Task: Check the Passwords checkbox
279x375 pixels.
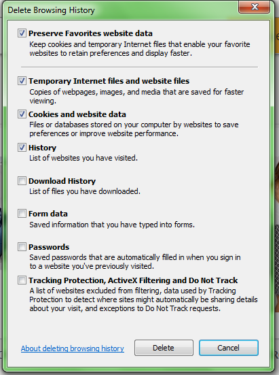Action: pos(22,246)
